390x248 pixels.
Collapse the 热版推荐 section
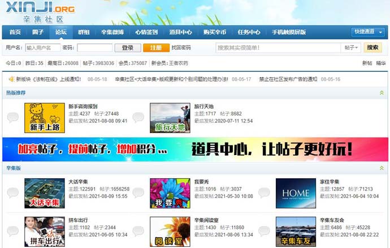[382, 92]
